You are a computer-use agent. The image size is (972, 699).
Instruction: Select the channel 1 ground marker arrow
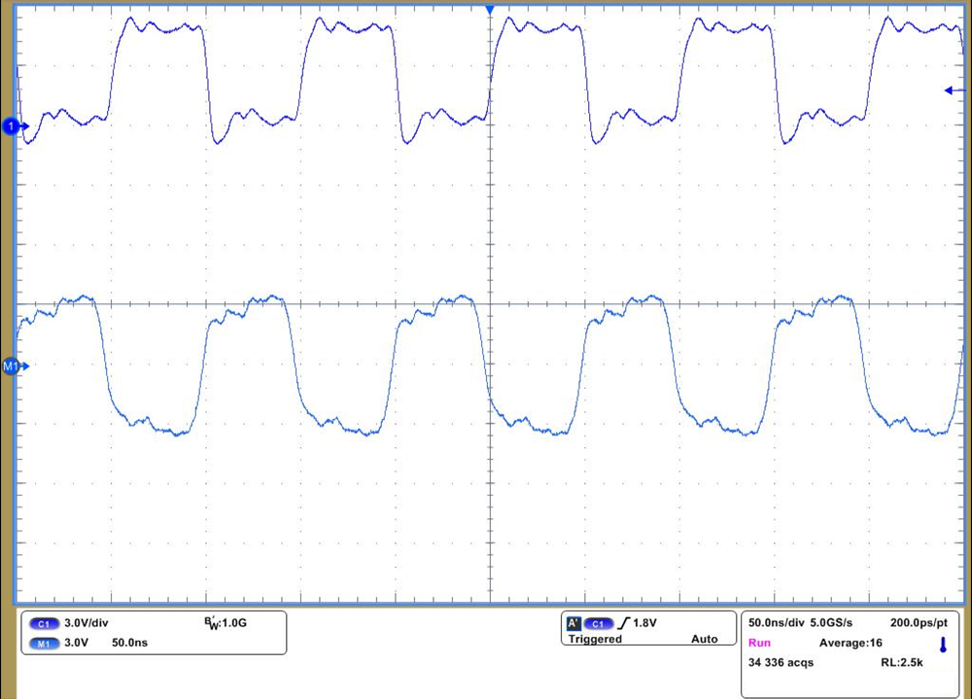[x=14, y=126]
